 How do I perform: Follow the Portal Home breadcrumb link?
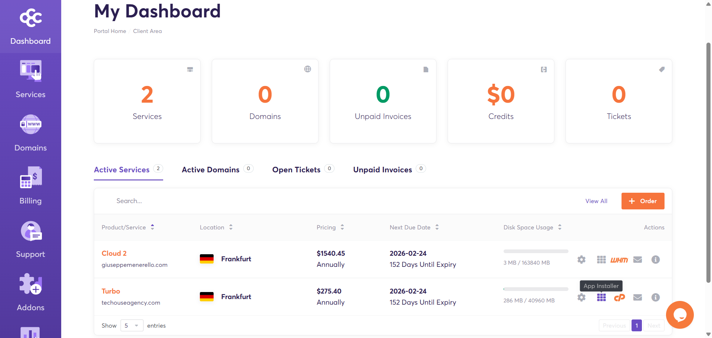[x=110, y=31]
